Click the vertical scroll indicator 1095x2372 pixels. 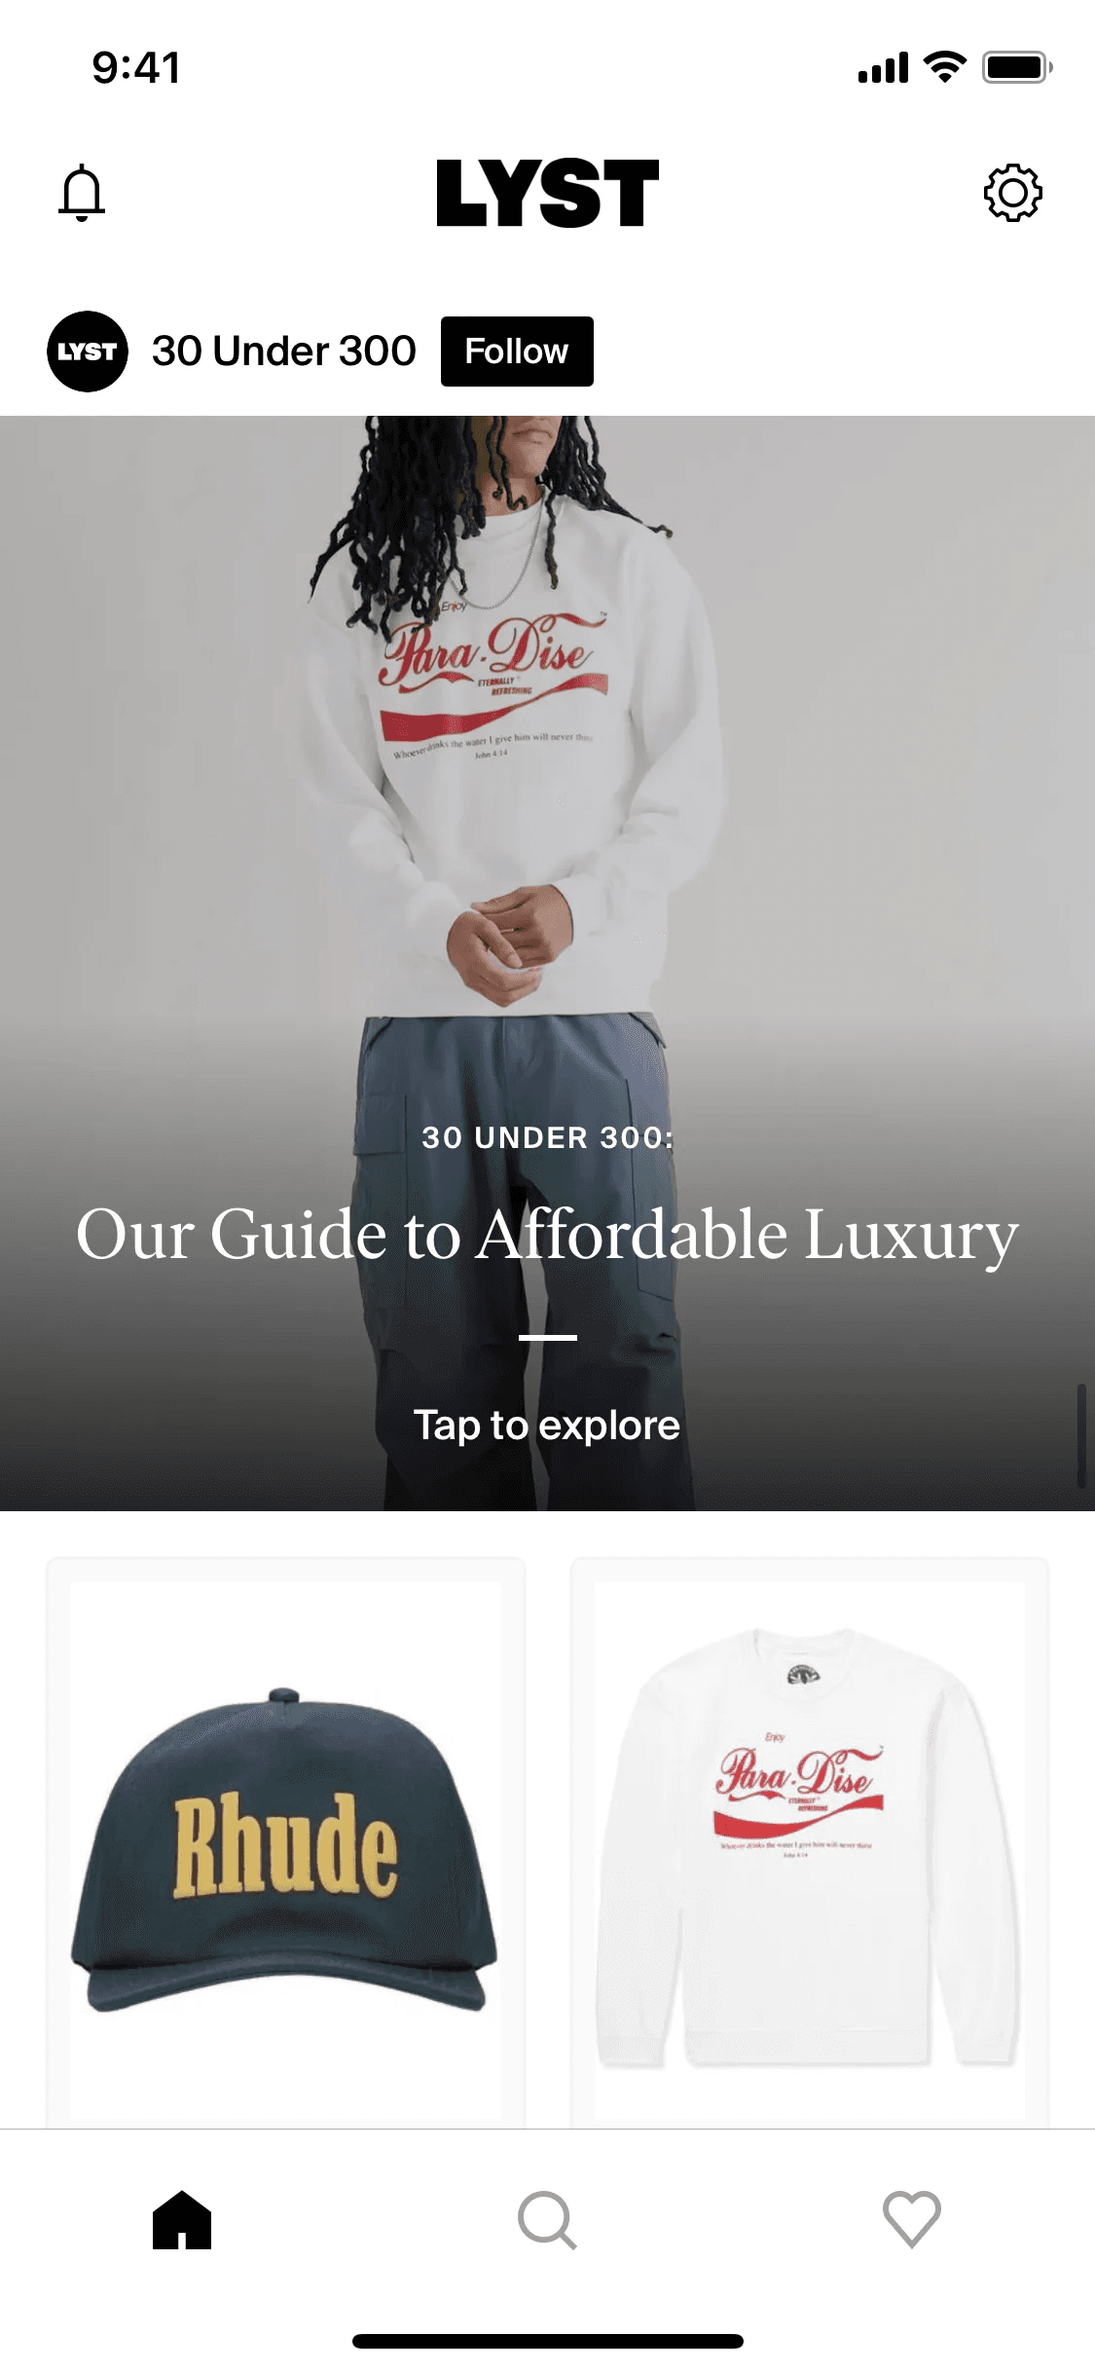[1081, 1435]
